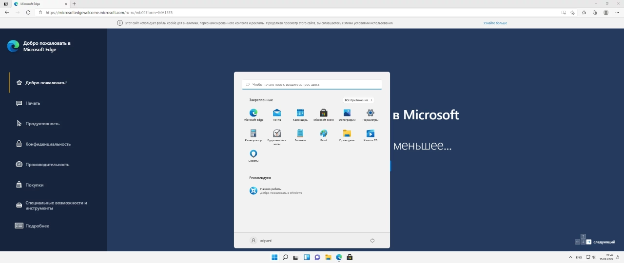Add this page to favorites
The height and width of the screenshot is (263, 624).
pos(573,12)
